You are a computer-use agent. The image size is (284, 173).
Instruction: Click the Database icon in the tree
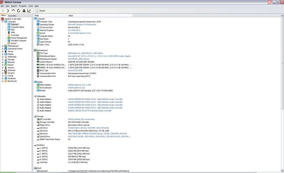[6, 79]
